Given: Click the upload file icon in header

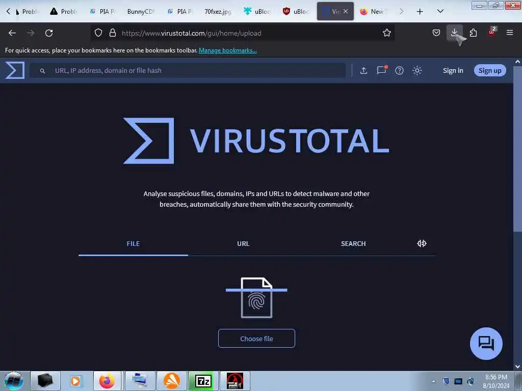Looking at the screenshot, I should coord(363,70).
